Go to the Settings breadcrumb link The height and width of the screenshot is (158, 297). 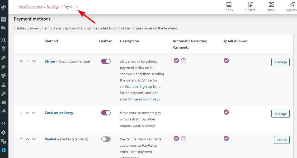pos(53,7)
